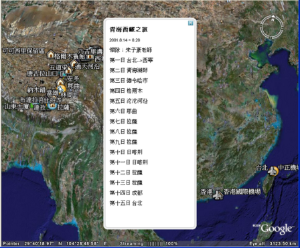Select the 香港國際機場 airplane placemark icon
Viewport: 300px width, 248px height.
point(218,195)
